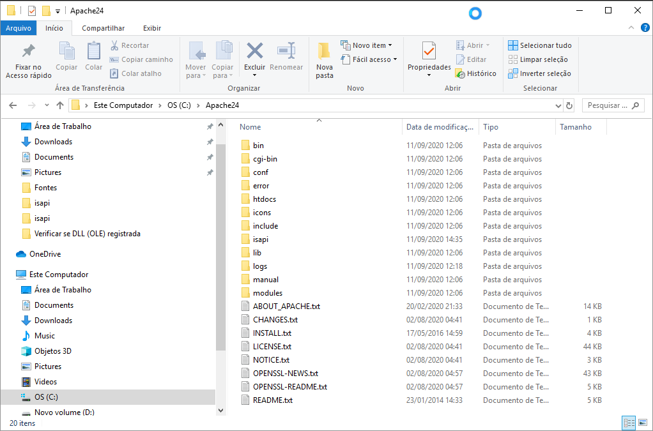Image resolution: width=653 pixels, height=431 pixels.
Task: Refresh the address bar location
Action: click(569, 105)
